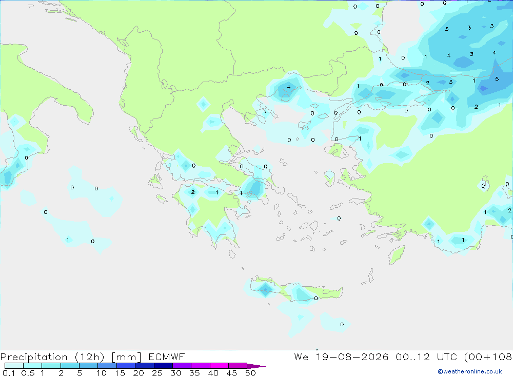Pick the 10–15 mm legend swatch
The image size is (513, 376).
pyautogui.click(x=107, y=366)
